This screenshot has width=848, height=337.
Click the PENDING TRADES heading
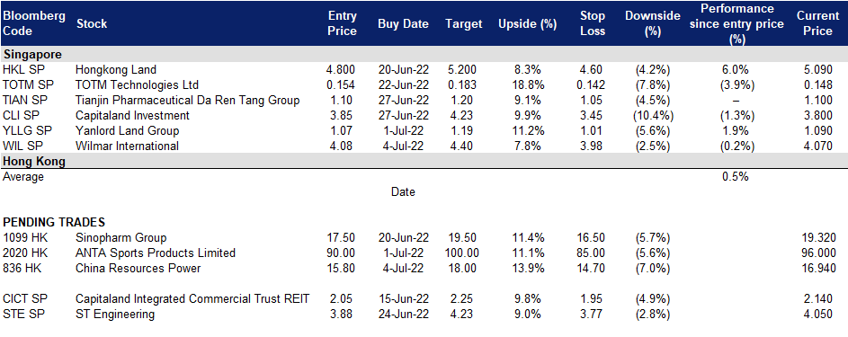pyautogui.click(x=54, y=222)
